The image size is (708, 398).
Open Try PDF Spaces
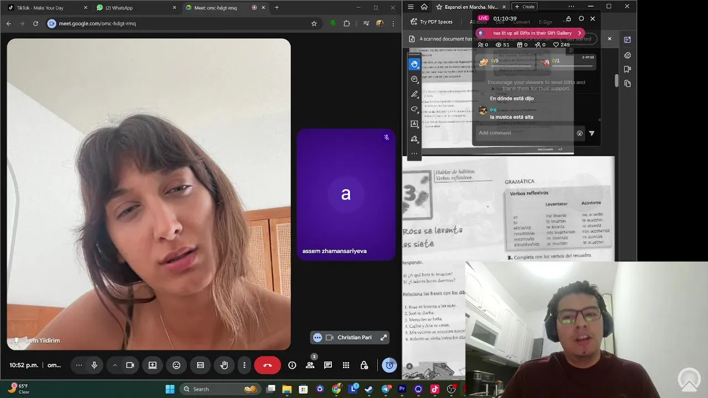coord(432,22)
